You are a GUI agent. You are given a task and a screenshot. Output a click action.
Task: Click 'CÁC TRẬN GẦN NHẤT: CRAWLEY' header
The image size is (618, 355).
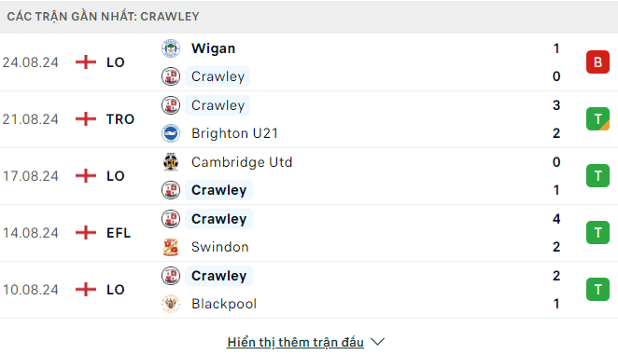(x=104, y=17)
